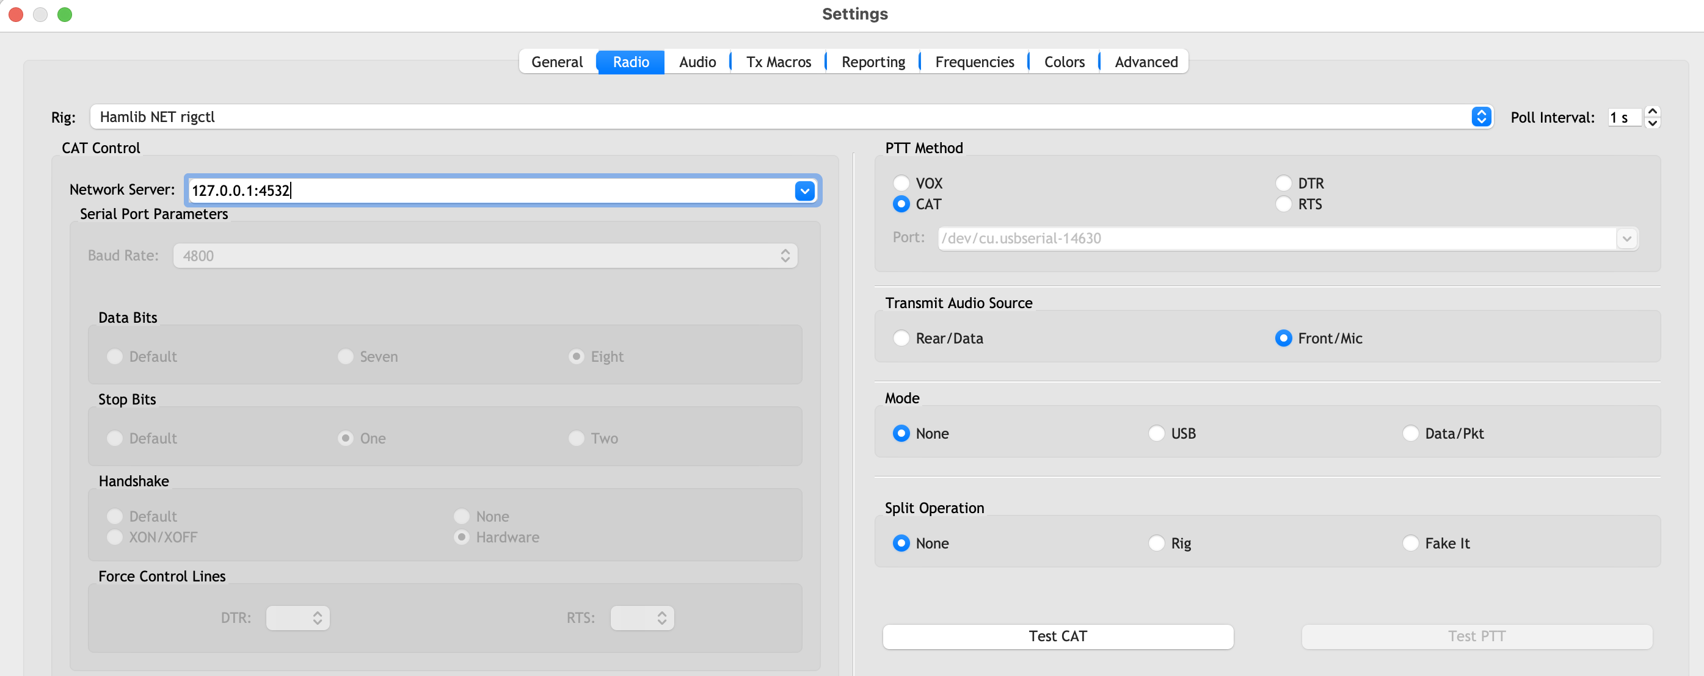Click the Poll Interval value field
The image size is (1704, 676).
(1625, 118)
